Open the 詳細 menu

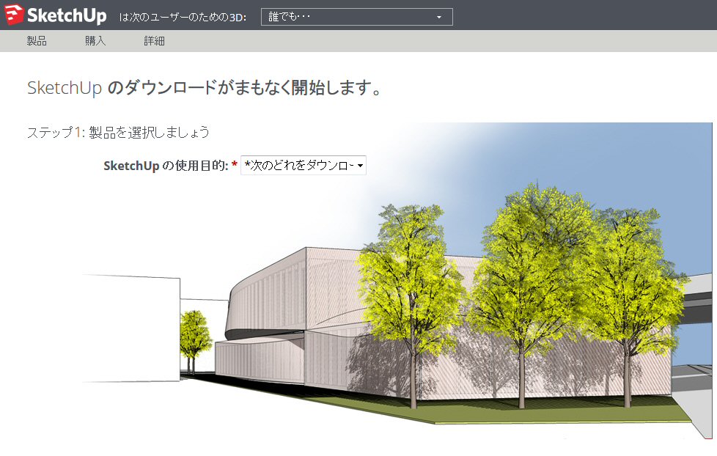(154, 41)
